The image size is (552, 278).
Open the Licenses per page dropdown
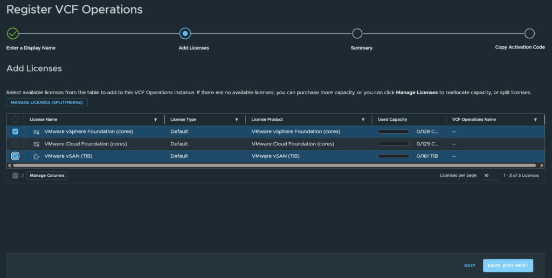pos(490,175)
